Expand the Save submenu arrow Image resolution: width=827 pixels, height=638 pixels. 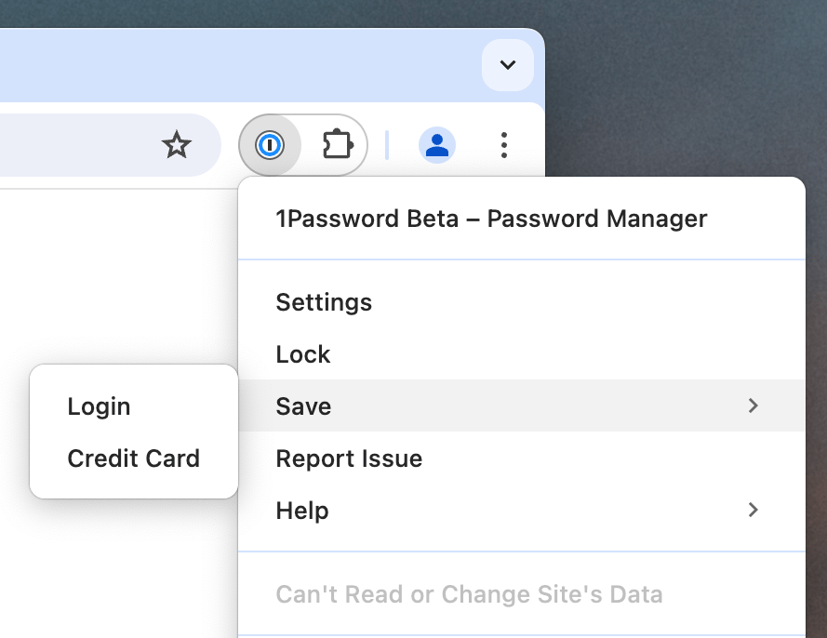click(x=754, y=406)
